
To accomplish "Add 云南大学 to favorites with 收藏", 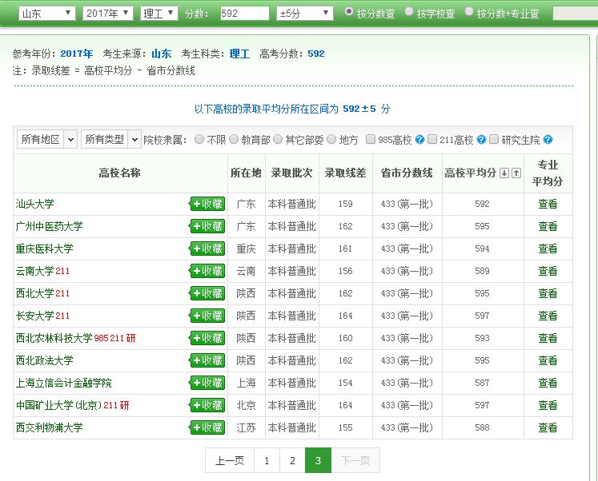I will click(207, 271).
